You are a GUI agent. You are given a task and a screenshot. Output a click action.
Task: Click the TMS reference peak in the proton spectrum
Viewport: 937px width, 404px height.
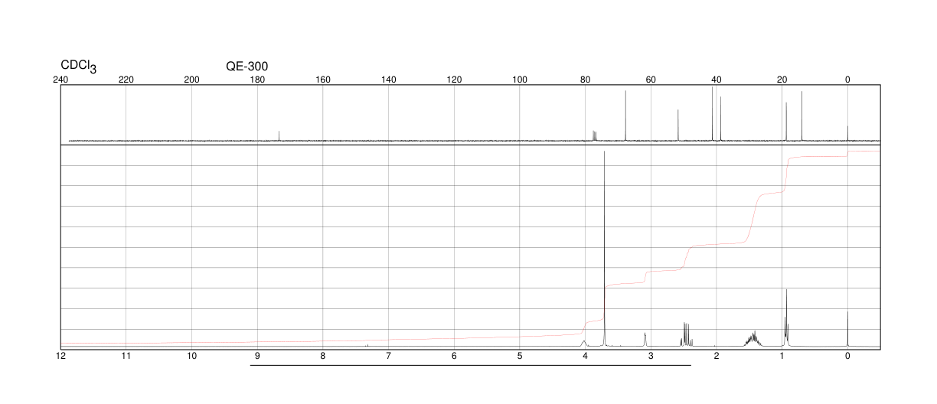coord(847,329)
